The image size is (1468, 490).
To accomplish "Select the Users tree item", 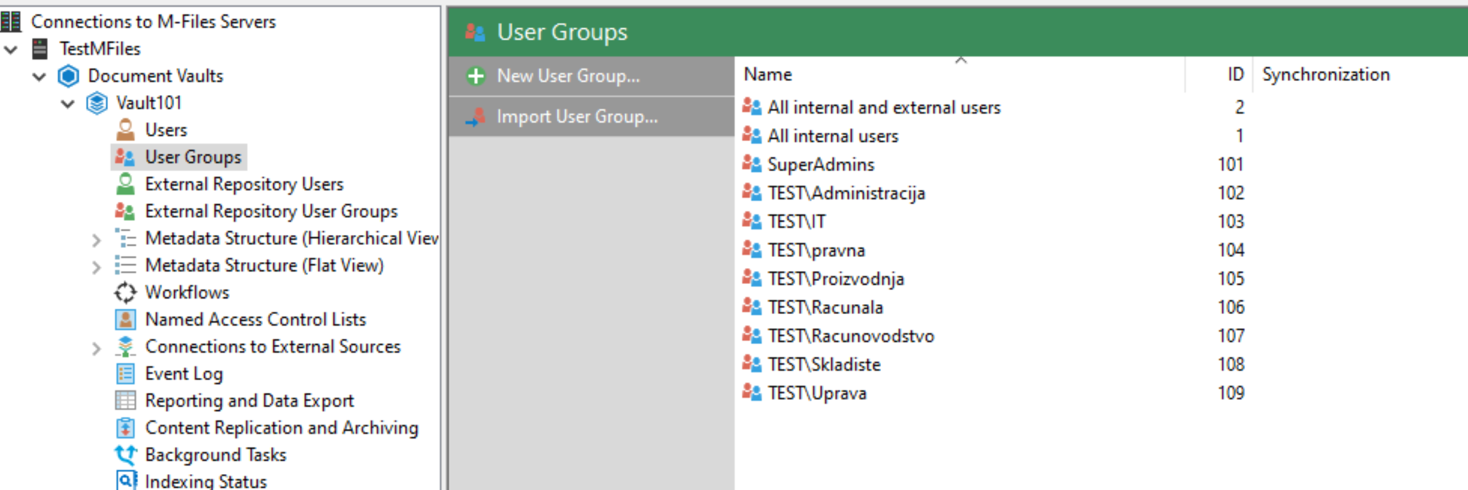I will click(166, 130).
